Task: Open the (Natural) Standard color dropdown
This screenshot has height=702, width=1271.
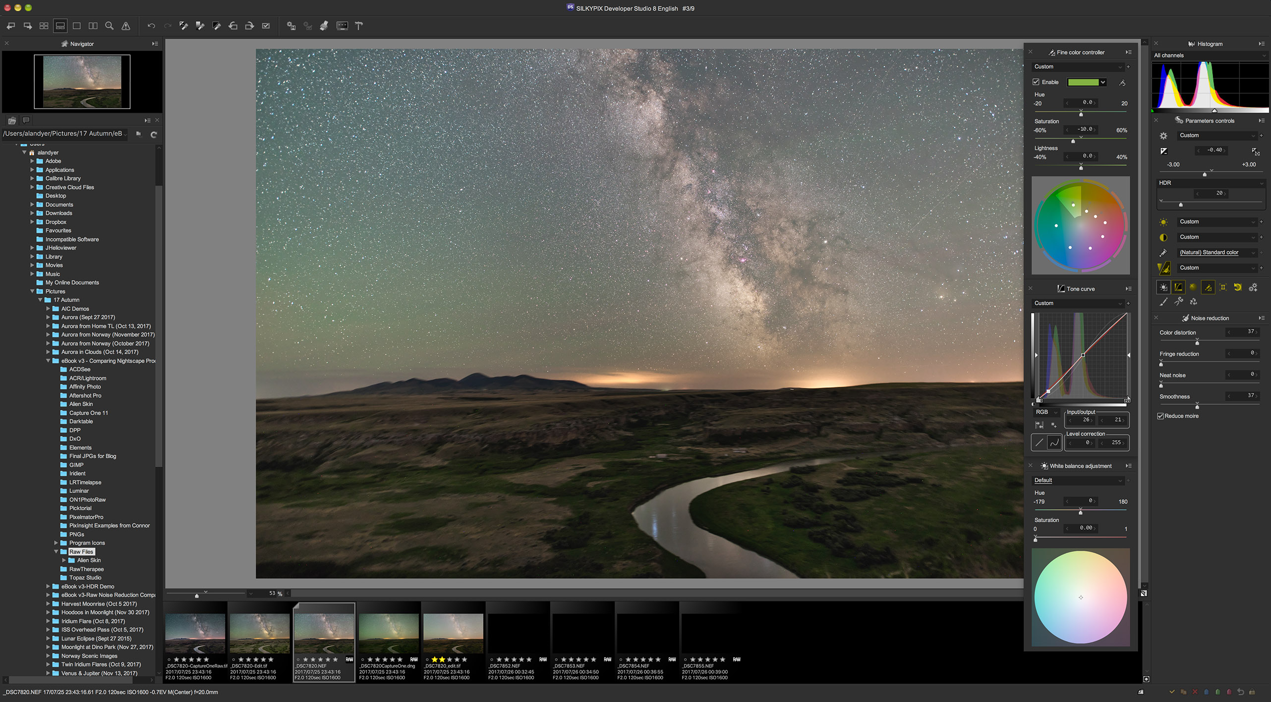Action: (x=1253, y=253)
